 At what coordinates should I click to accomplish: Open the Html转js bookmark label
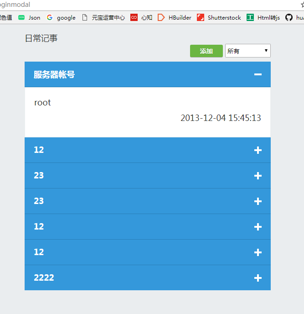coord(268,18)
